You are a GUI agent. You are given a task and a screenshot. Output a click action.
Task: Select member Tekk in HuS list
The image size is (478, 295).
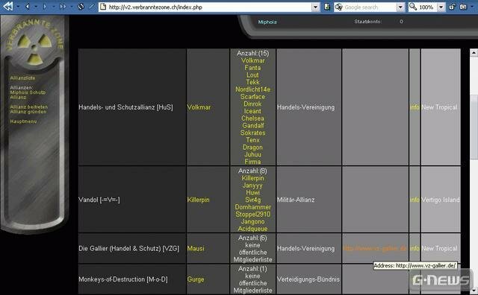pyautogui.click(x=252, y=83)
